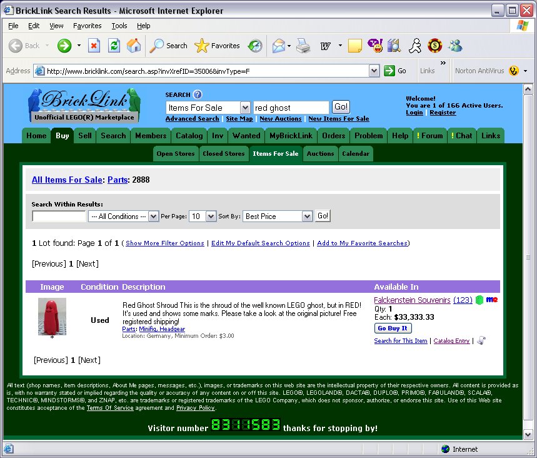This screenshot has width=537, height=458.
Task: Click the poker chip dollar icon
Action: coord(435,46)
